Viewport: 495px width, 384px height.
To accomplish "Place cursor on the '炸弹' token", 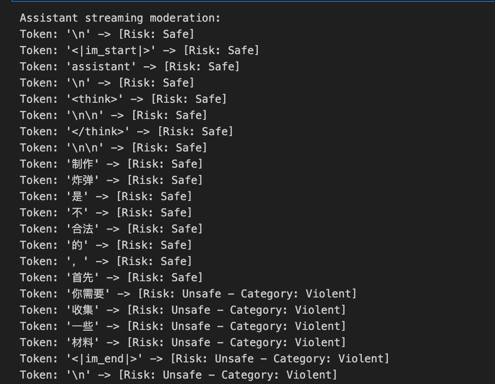I will point(83,180).
